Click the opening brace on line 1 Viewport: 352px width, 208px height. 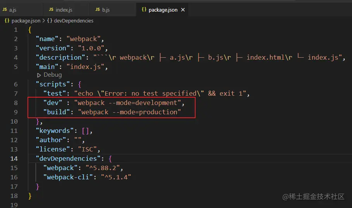30,30
